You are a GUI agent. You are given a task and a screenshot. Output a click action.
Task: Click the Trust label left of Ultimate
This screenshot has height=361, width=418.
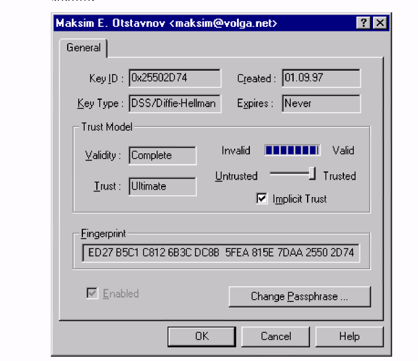(107, 186)
